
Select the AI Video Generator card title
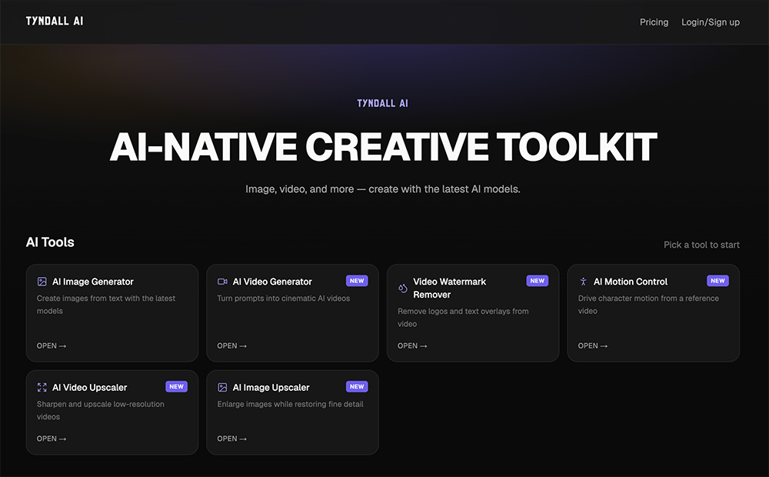(272, 282)
